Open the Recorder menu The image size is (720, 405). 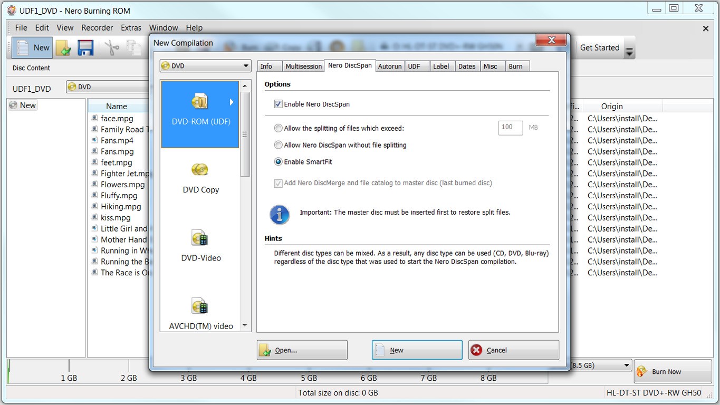pos(97,27)
